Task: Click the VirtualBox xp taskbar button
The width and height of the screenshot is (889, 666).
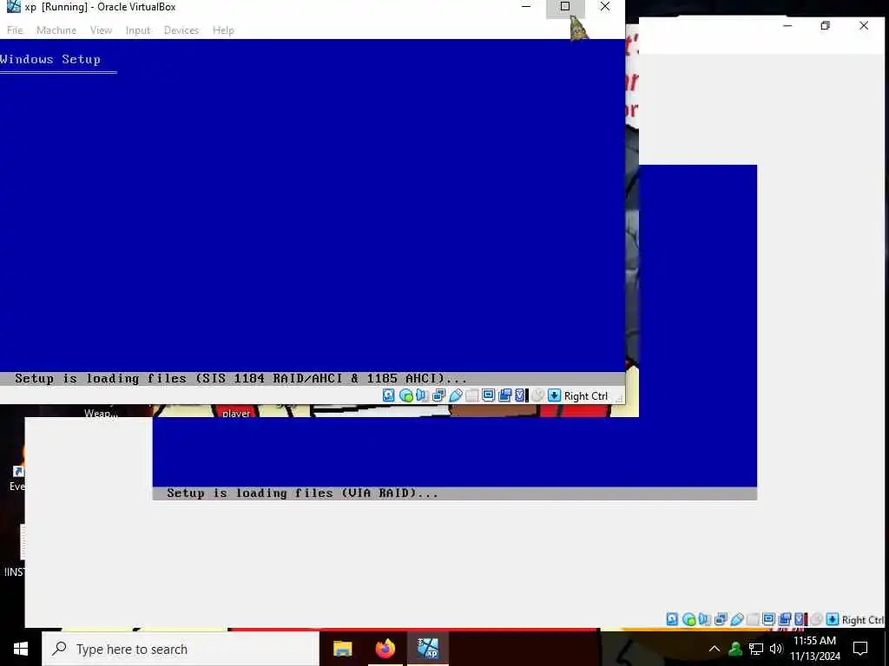Action: click(428, 649)
